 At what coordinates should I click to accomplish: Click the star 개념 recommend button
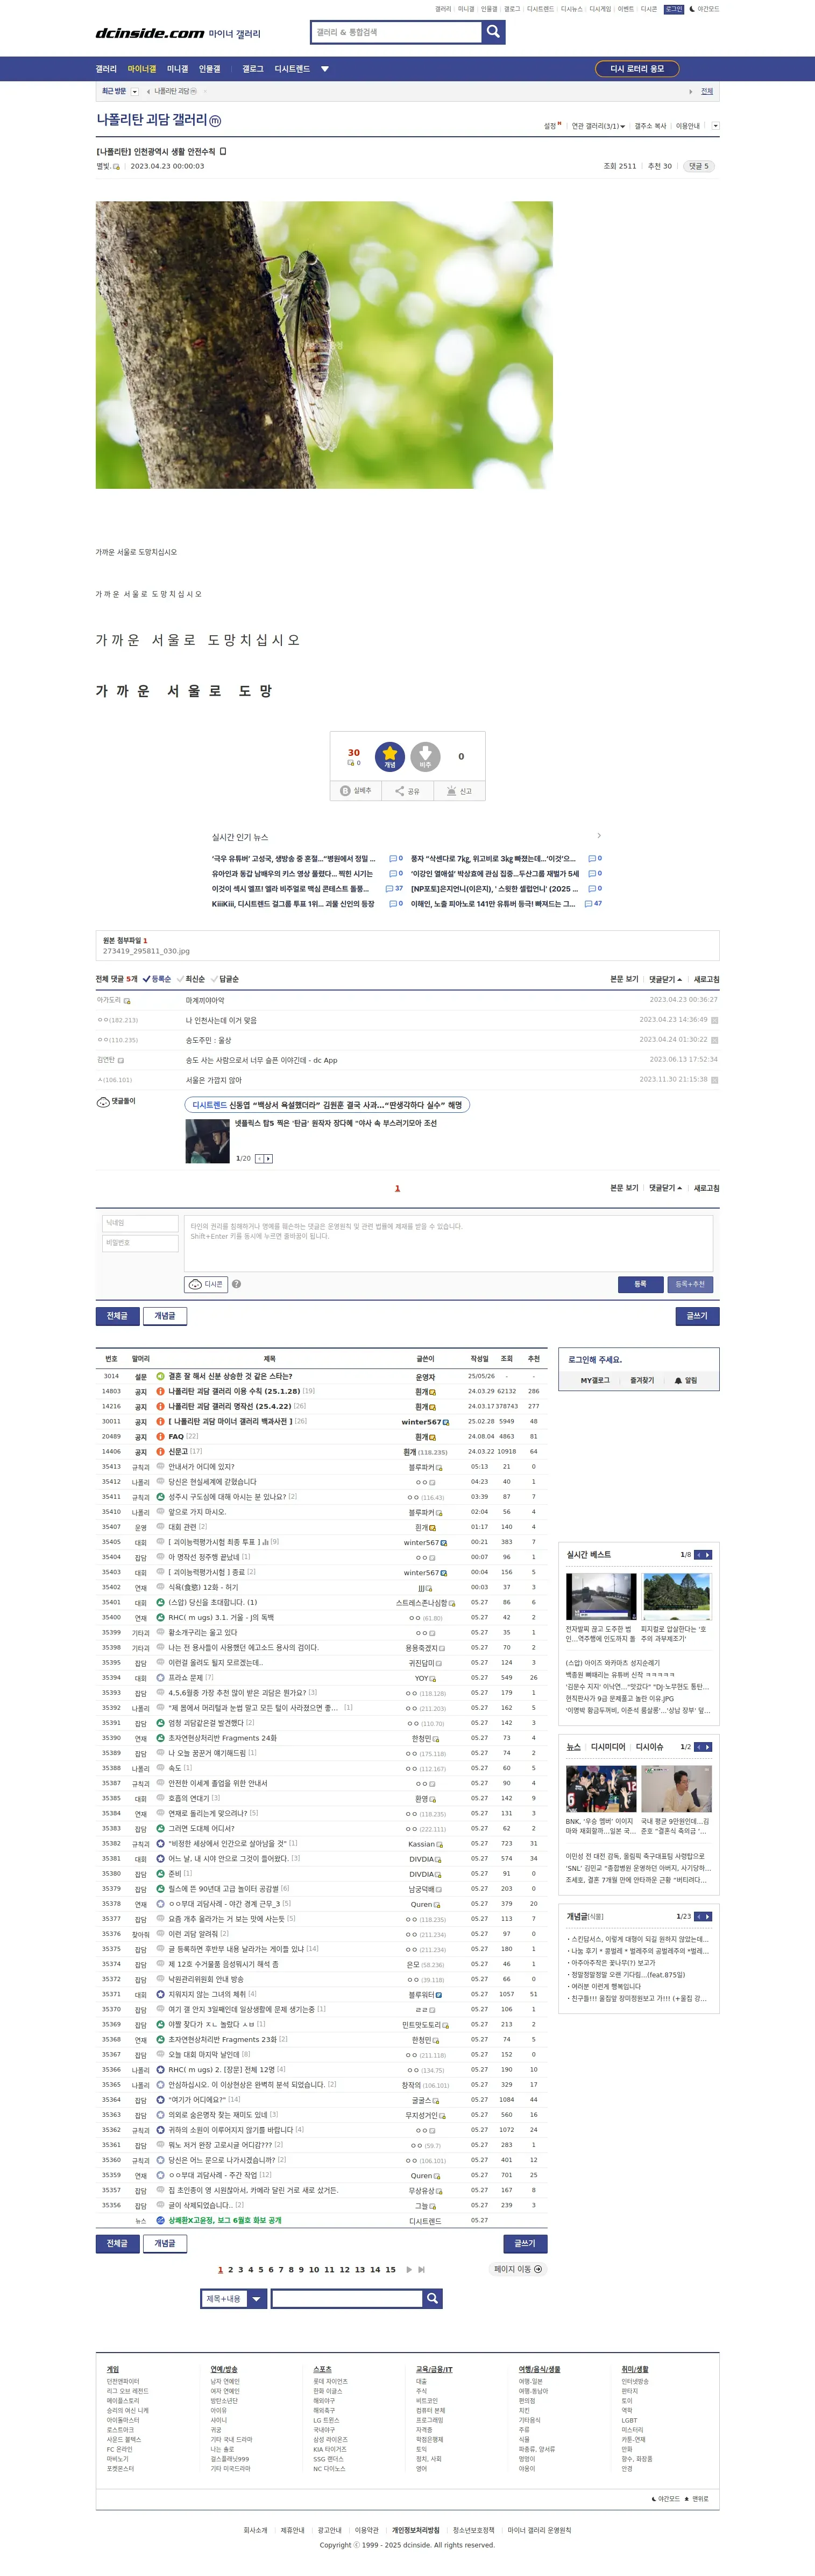pos(389,756)
